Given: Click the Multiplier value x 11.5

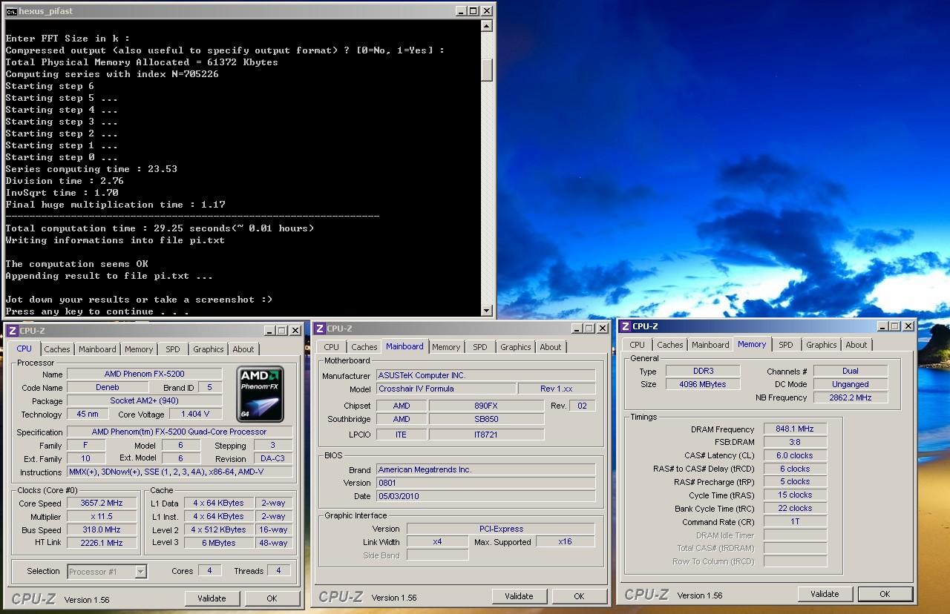Looking at the screenshot, I should (x=101, y=517).
